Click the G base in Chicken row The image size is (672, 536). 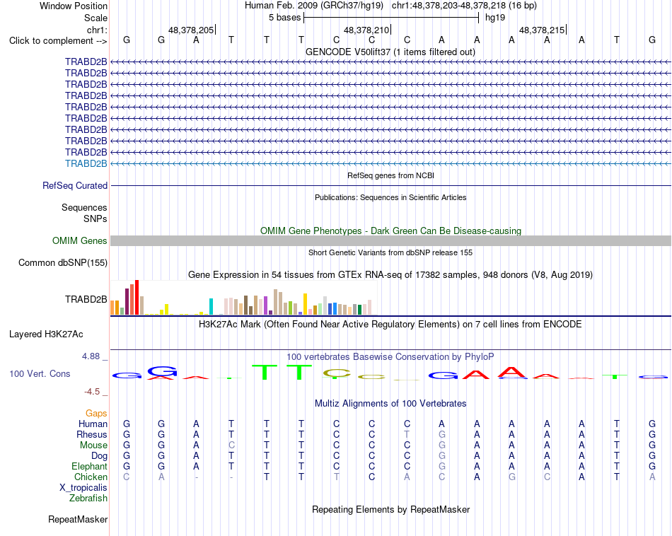511,477
